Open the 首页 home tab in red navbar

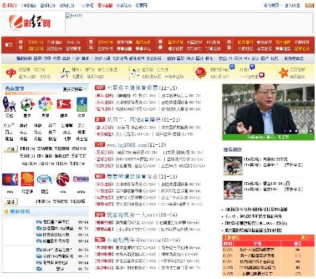(9, 45)
